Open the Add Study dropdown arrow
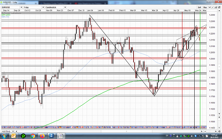The width and height of the screenshot is (222, 139). 13,131
